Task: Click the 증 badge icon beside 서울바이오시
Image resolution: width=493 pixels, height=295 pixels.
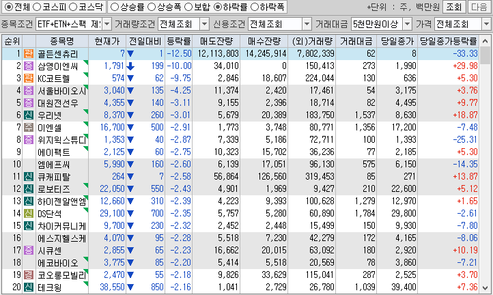Action: (x=29, y=90)
